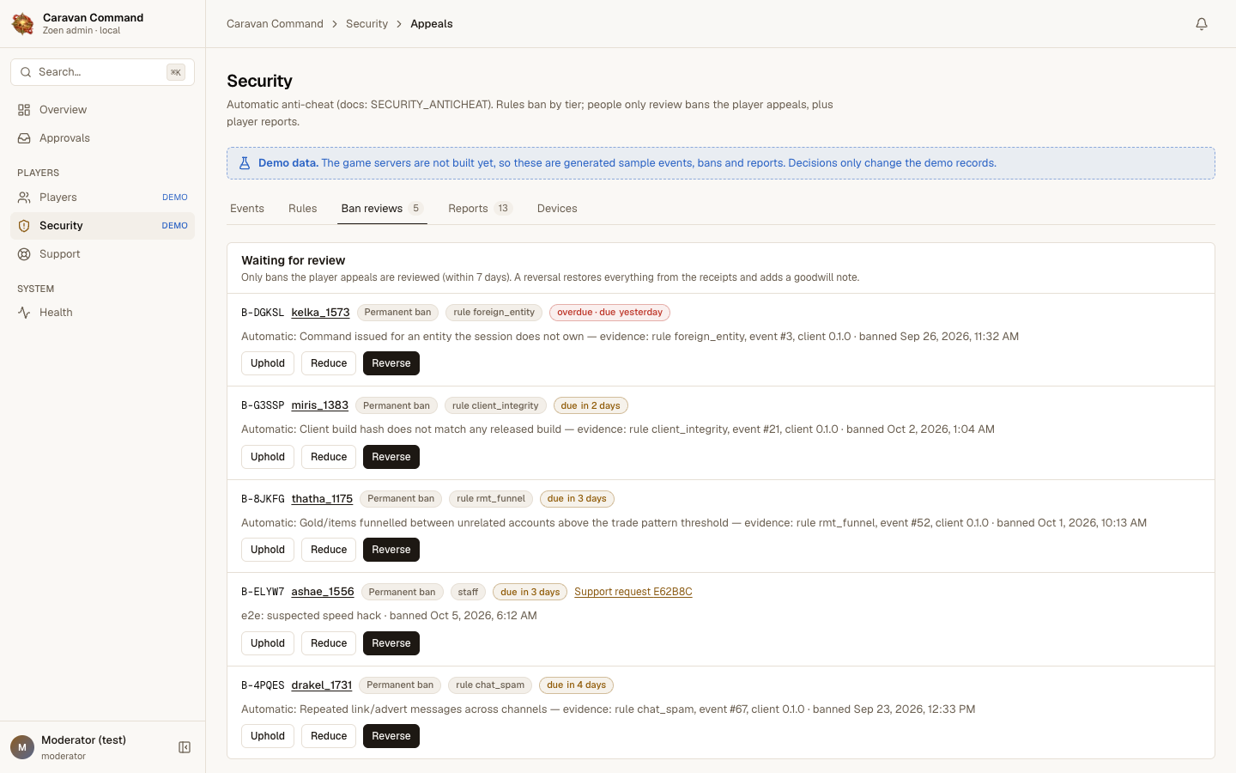
Task: Focus the Search input field
Action: (102, 72)
